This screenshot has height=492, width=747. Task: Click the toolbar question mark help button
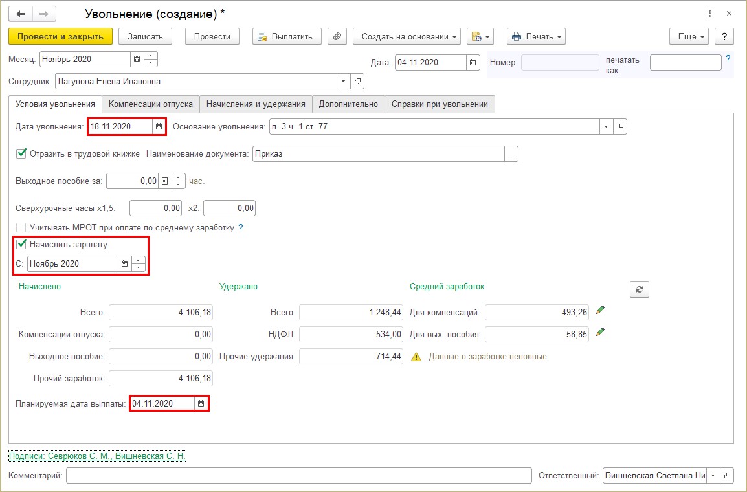point(724,37)
